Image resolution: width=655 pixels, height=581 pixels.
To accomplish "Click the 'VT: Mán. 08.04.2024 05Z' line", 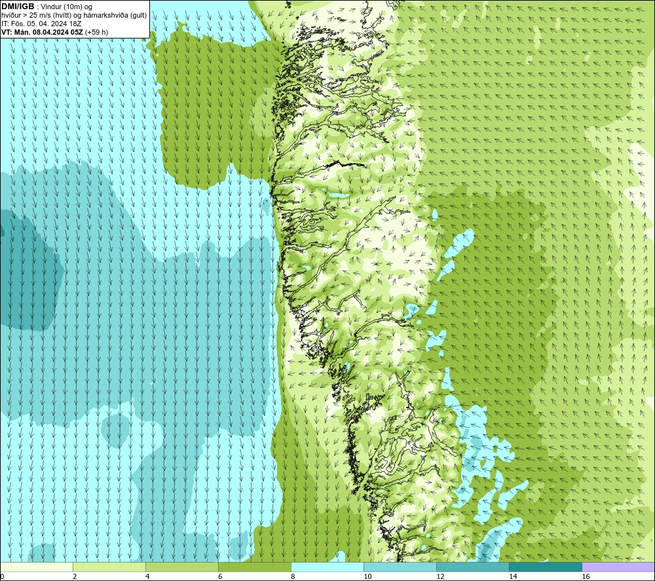I will coord(42,31).
